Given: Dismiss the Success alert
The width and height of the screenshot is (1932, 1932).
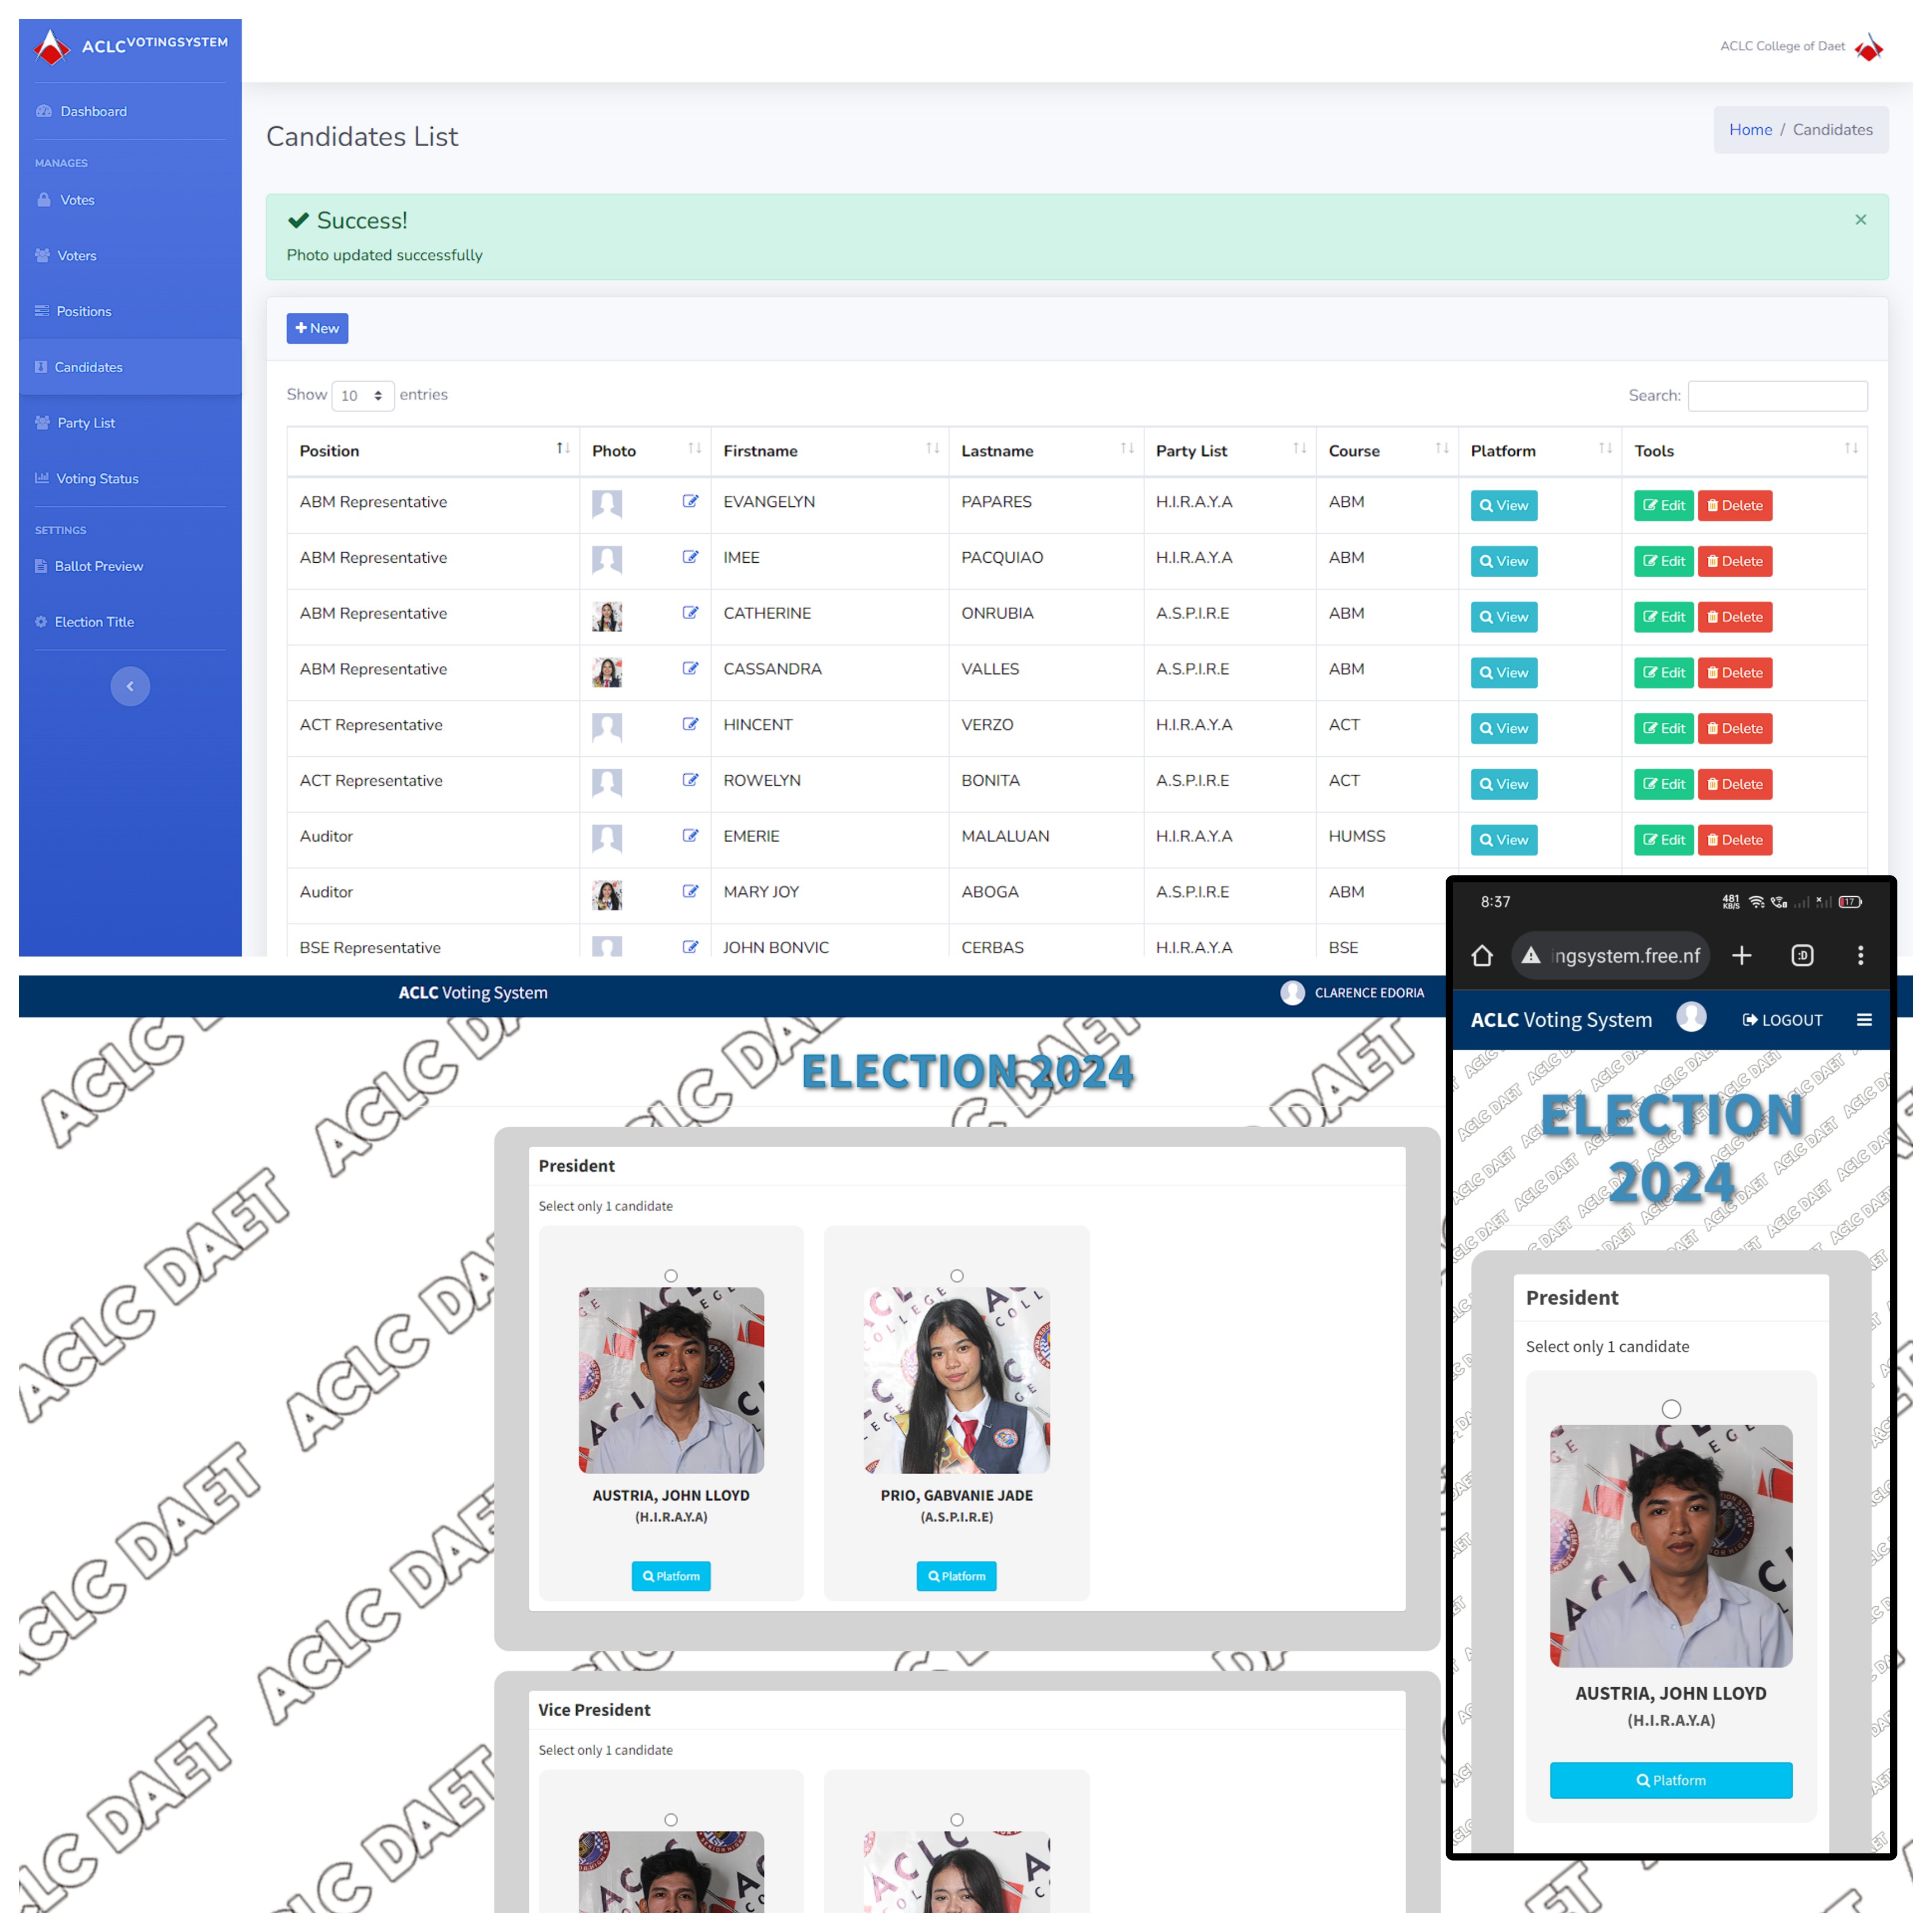Looking at the screenshot, I should tap(1860, 220).
